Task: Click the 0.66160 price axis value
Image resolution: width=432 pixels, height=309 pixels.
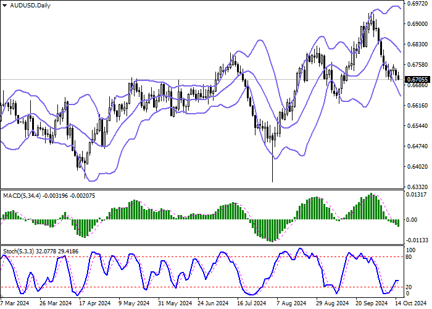Action: 417,106
